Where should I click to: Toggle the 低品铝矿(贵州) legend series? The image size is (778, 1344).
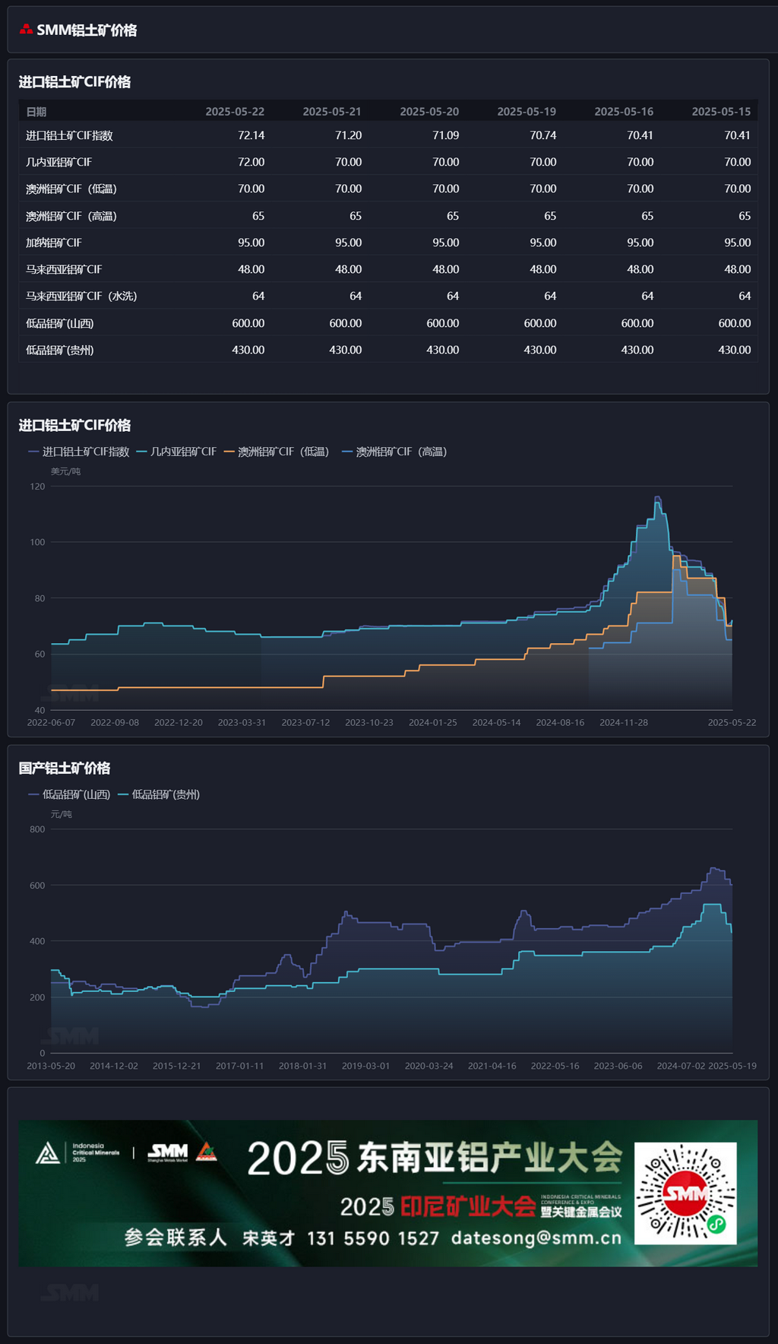click(x=159, y=794)
